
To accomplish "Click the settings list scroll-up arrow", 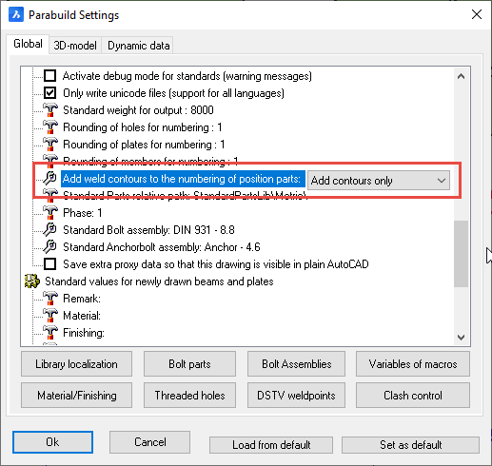I will (x=461, y=76).
